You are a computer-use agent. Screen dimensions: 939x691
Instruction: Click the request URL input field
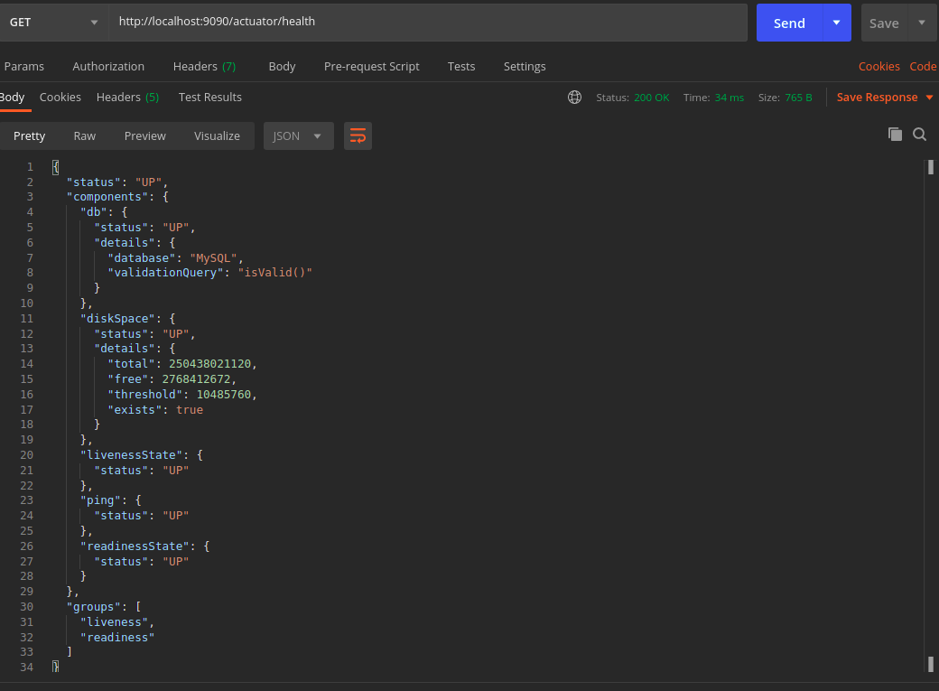(x=428, y=23)
